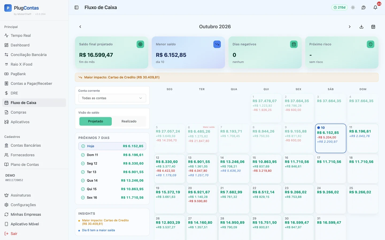Open calendar day 22 cell
Image resolution: width=385 pixels, height=240 pixels.
[266, 199]
